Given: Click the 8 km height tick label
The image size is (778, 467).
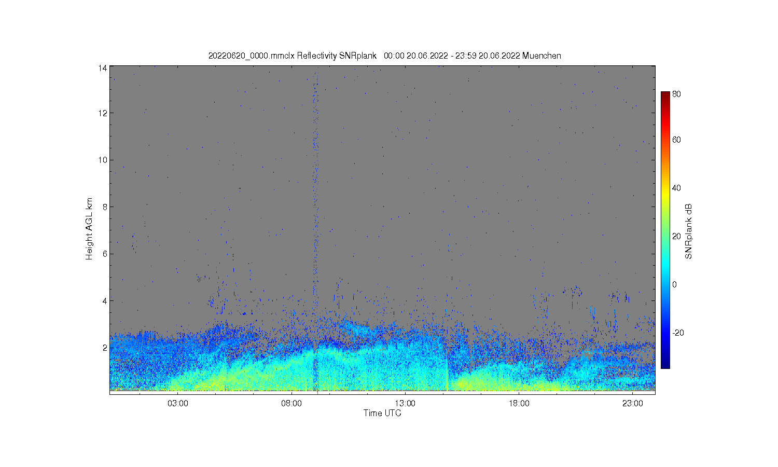Looking at the screenshot, I should point(105,207).
